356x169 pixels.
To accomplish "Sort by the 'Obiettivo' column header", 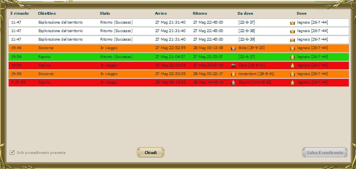I will pos(47,14).
